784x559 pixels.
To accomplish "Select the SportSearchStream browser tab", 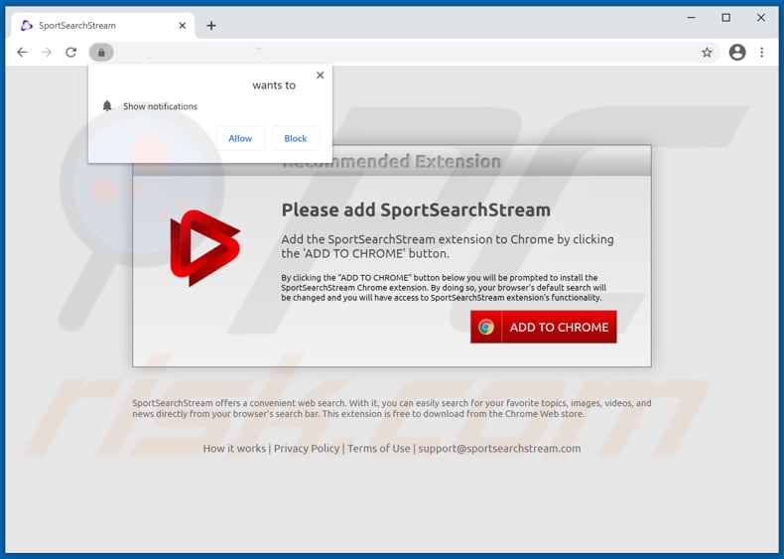I will (x=102, y=26).
